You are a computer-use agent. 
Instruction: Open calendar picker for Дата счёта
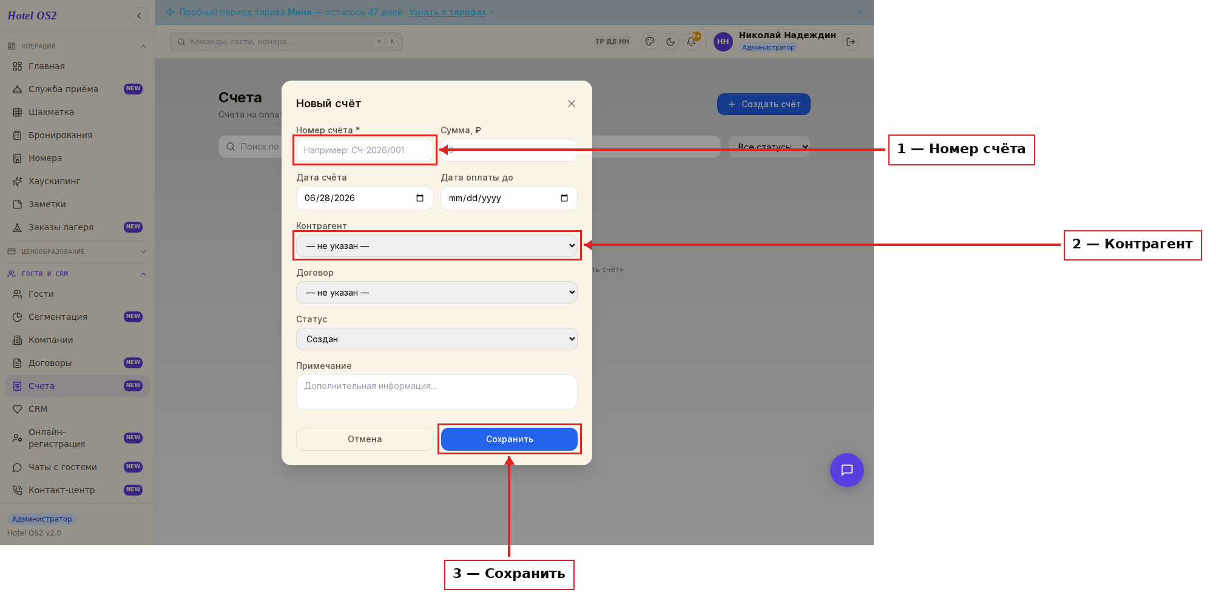point(420,198)
